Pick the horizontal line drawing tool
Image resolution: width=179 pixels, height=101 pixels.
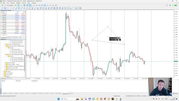click(x=11, y=8)
